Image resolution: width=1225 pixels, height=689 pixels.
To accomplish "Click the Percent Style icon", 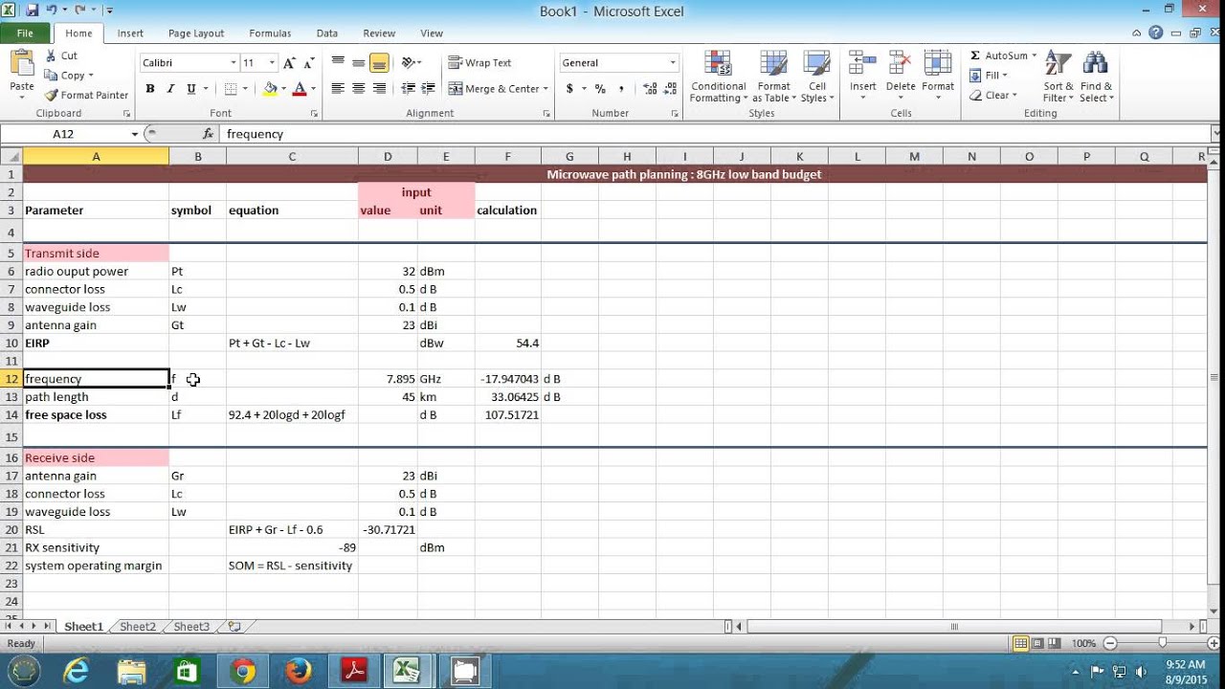I will 600,88.
